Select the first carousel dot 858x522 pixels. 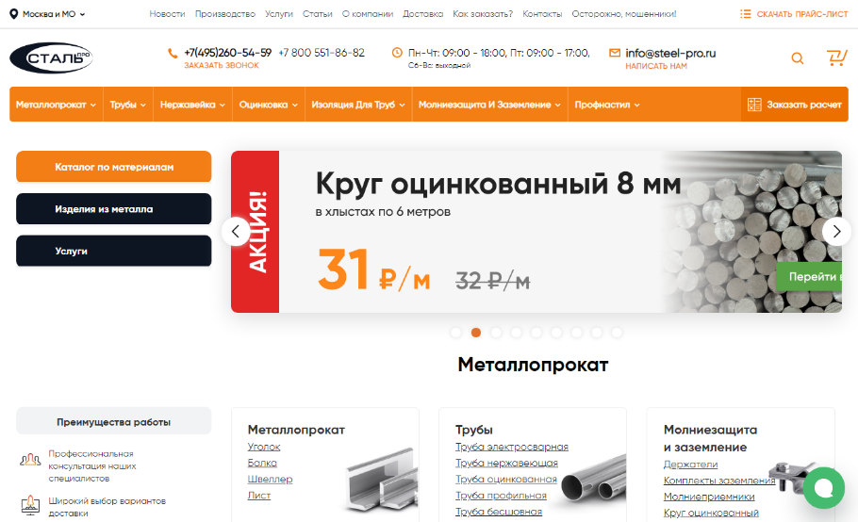click(x=455, y=333)
